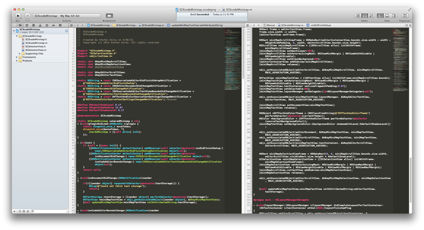Expand the Supporting Files folder
Screen dimensions: 424x230
20,54
